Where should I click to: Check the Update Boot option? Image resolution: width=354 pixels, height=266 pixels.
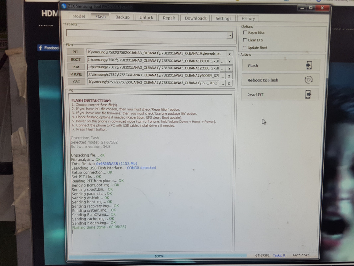[244, 48]
